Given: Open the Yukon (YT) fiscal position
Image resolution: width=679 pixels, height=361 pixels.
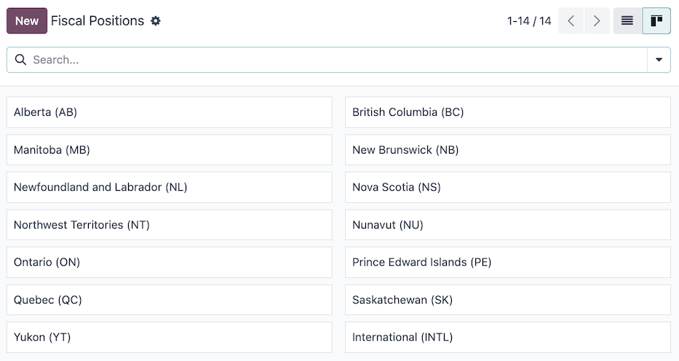Looking at the screenshot, I should click(169, 337).
